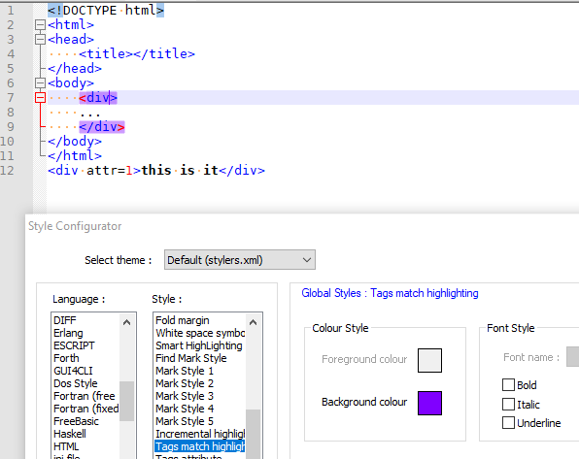Select Incremental highlight style

(x=200, y=434)
